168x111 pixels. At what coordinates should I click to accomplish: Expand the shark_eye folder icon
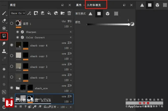[x=18, y=88]
